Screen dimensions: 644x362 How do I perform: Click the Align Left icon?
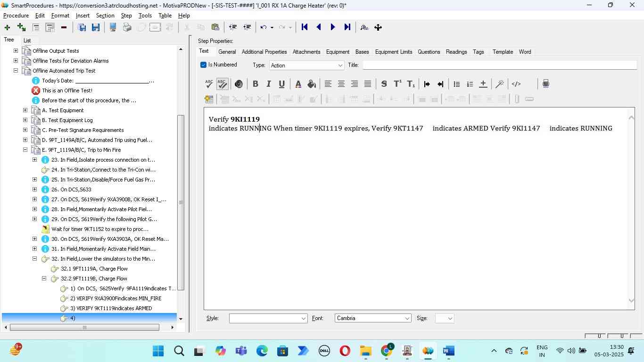tap(328, 84)
